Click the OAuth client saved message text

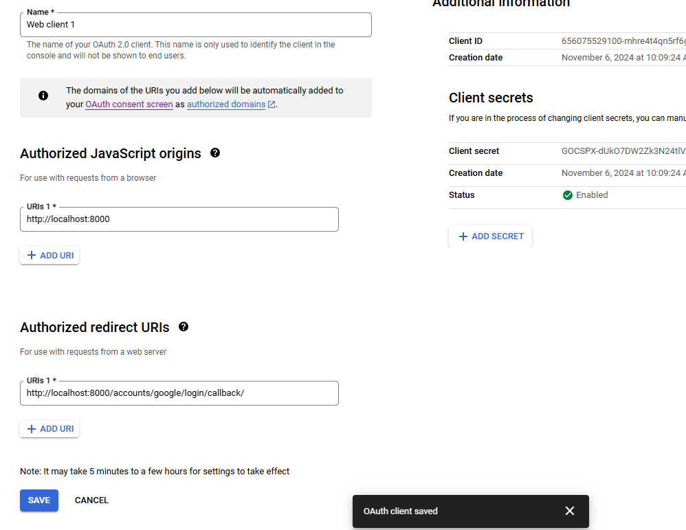pyautogui.click(x=400, y=511)
